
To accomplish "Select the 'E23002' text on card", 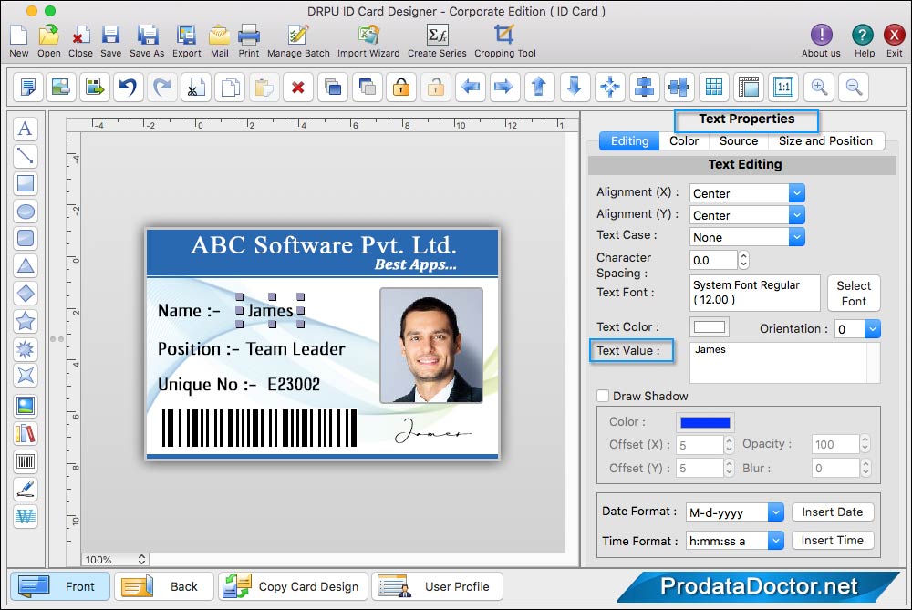I will pos(294,385).
